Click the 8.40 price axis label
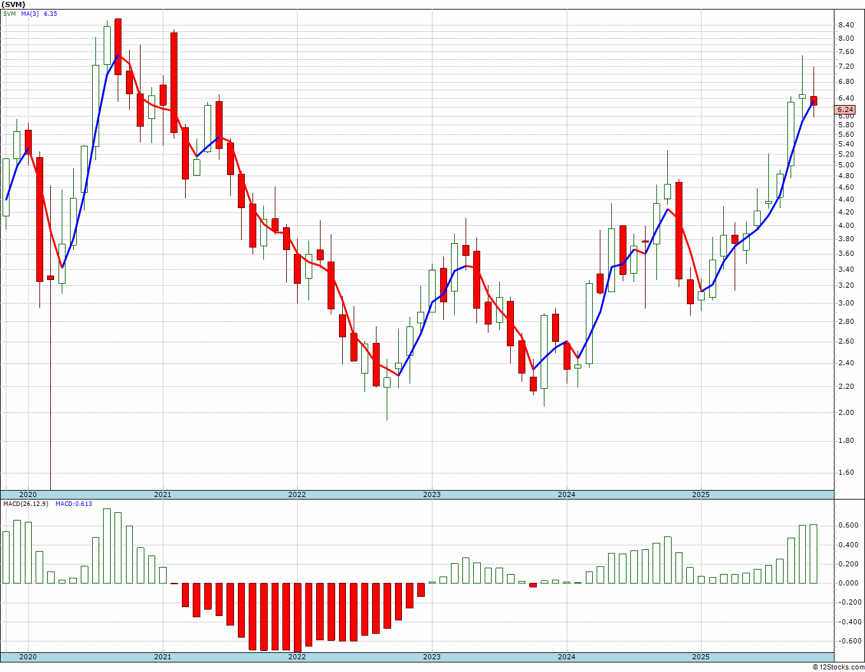This screenshot has height=672, width=865. 846,25
